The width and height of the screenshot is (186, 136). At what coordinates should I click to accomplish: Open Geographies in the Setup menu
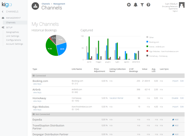coord(12,32)
